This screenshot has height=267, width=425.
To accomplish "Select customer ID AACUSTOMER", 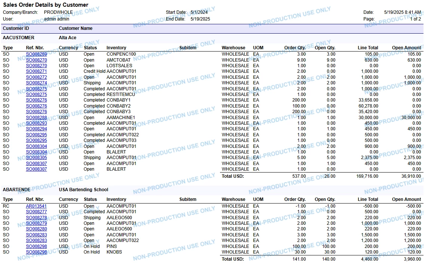I will (x=19, y=38).
